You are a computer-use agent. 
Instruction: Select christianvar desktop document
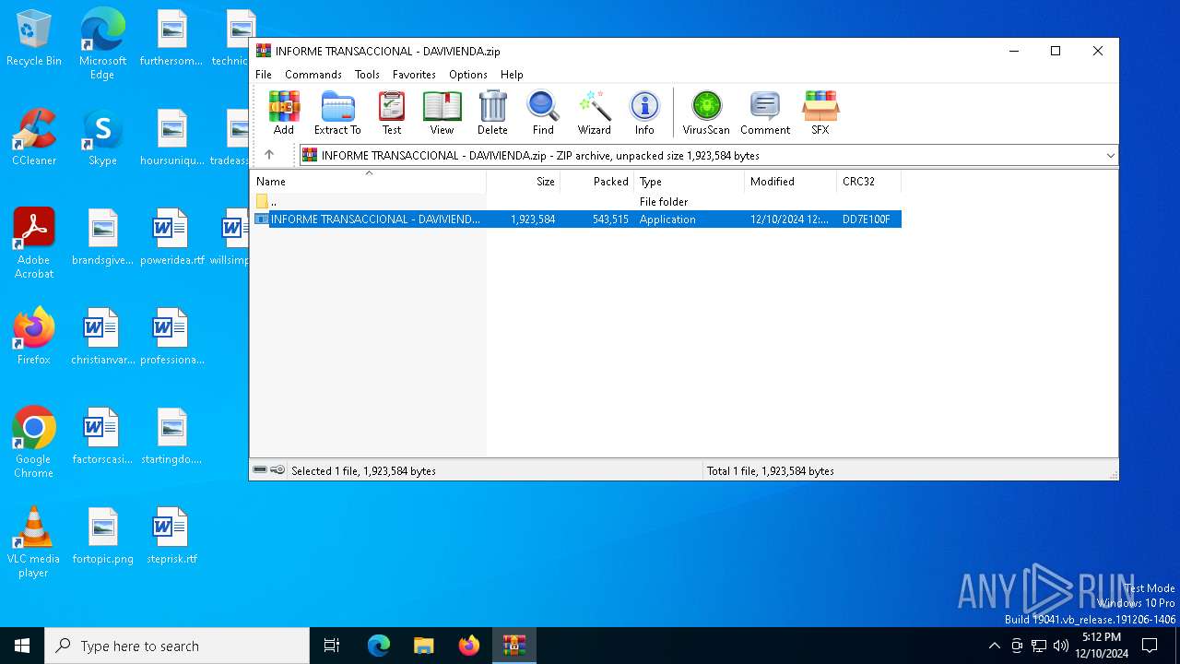point(102,337)
